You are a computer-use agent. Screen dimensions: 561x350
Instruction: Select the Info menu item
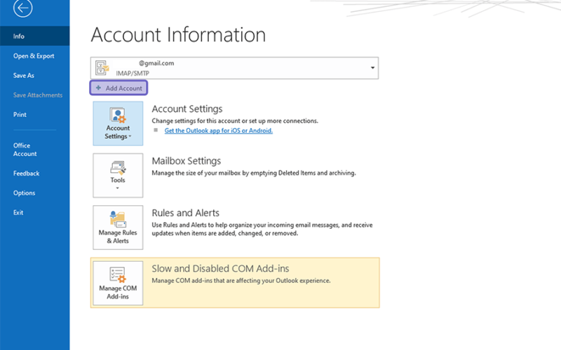34,36
